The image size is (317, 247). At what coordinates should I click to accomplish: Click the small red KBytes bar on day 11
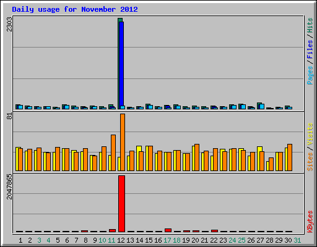coord(113,230)
